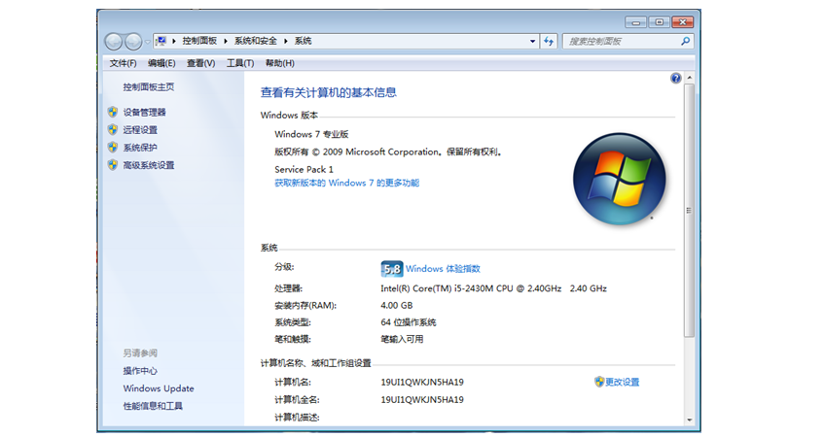Click shield icon beside 远程设置

tap(113, 129)
